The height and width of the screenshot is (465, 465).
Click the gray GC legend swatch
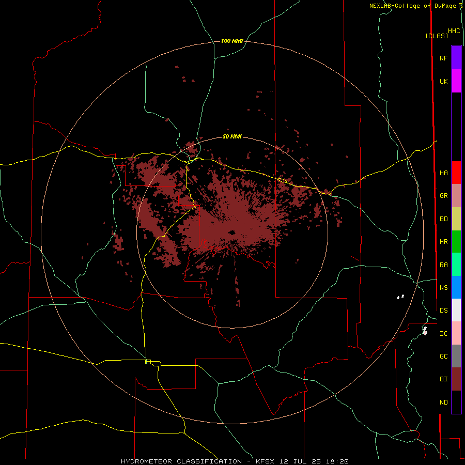pyautogui.click(x=456, y=356)
